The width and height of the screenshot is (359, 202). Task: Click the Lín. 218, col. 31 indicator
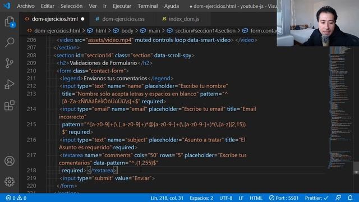click(167, 198)
